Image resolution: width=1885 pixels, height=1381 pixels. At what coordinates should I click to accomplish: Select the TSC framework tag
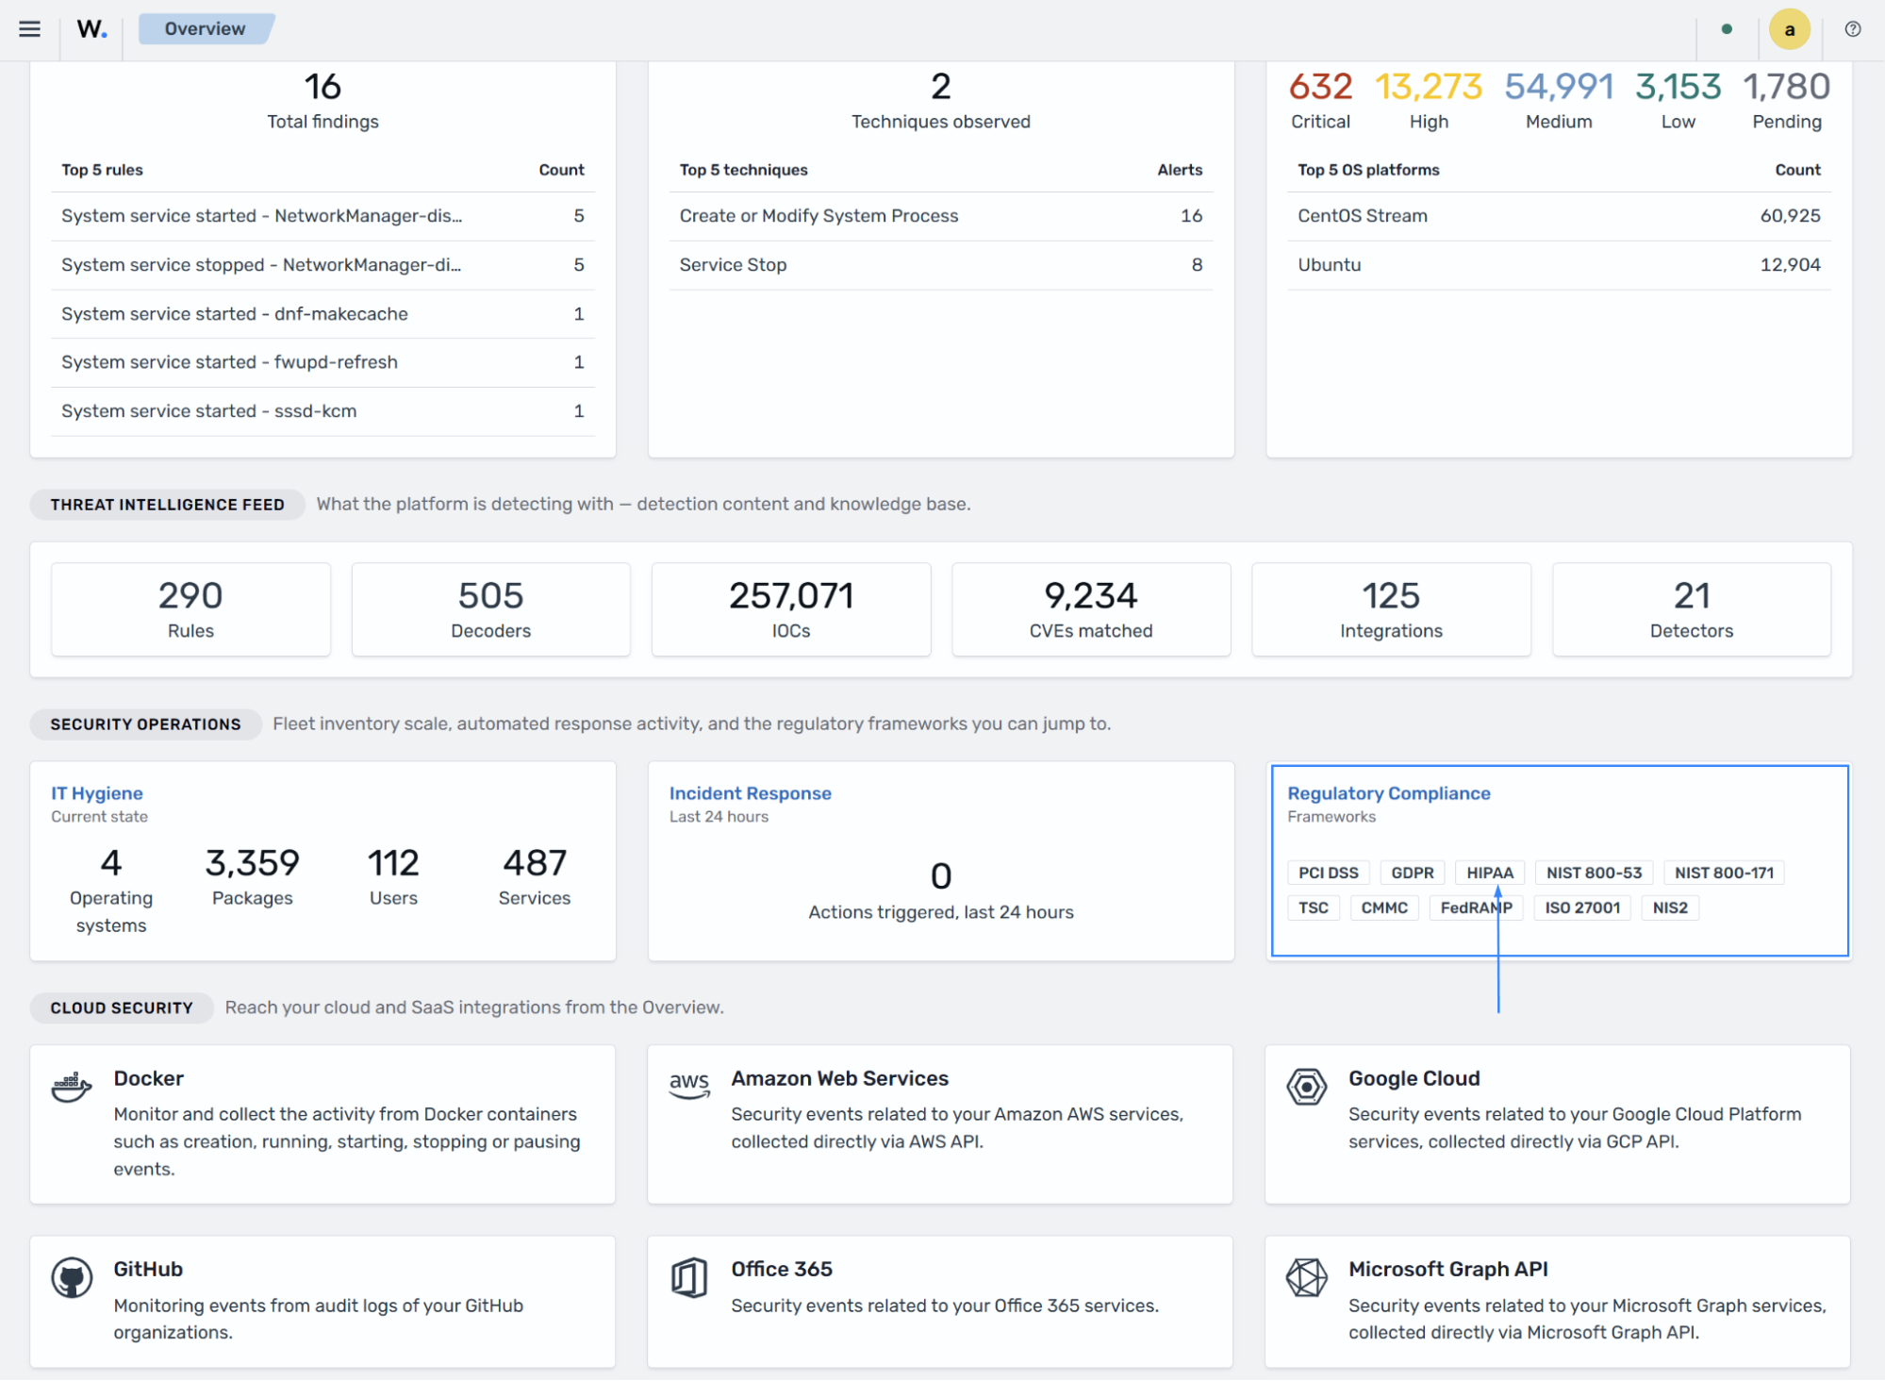[x=1314, y=907]
